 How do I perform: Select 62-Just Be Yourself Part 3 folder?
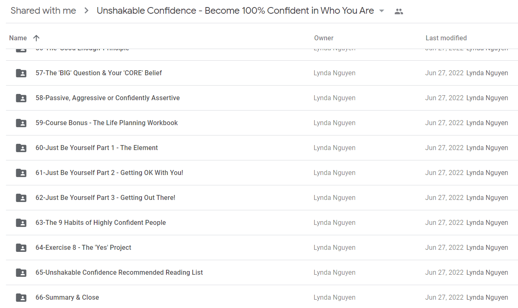[262, 198]
